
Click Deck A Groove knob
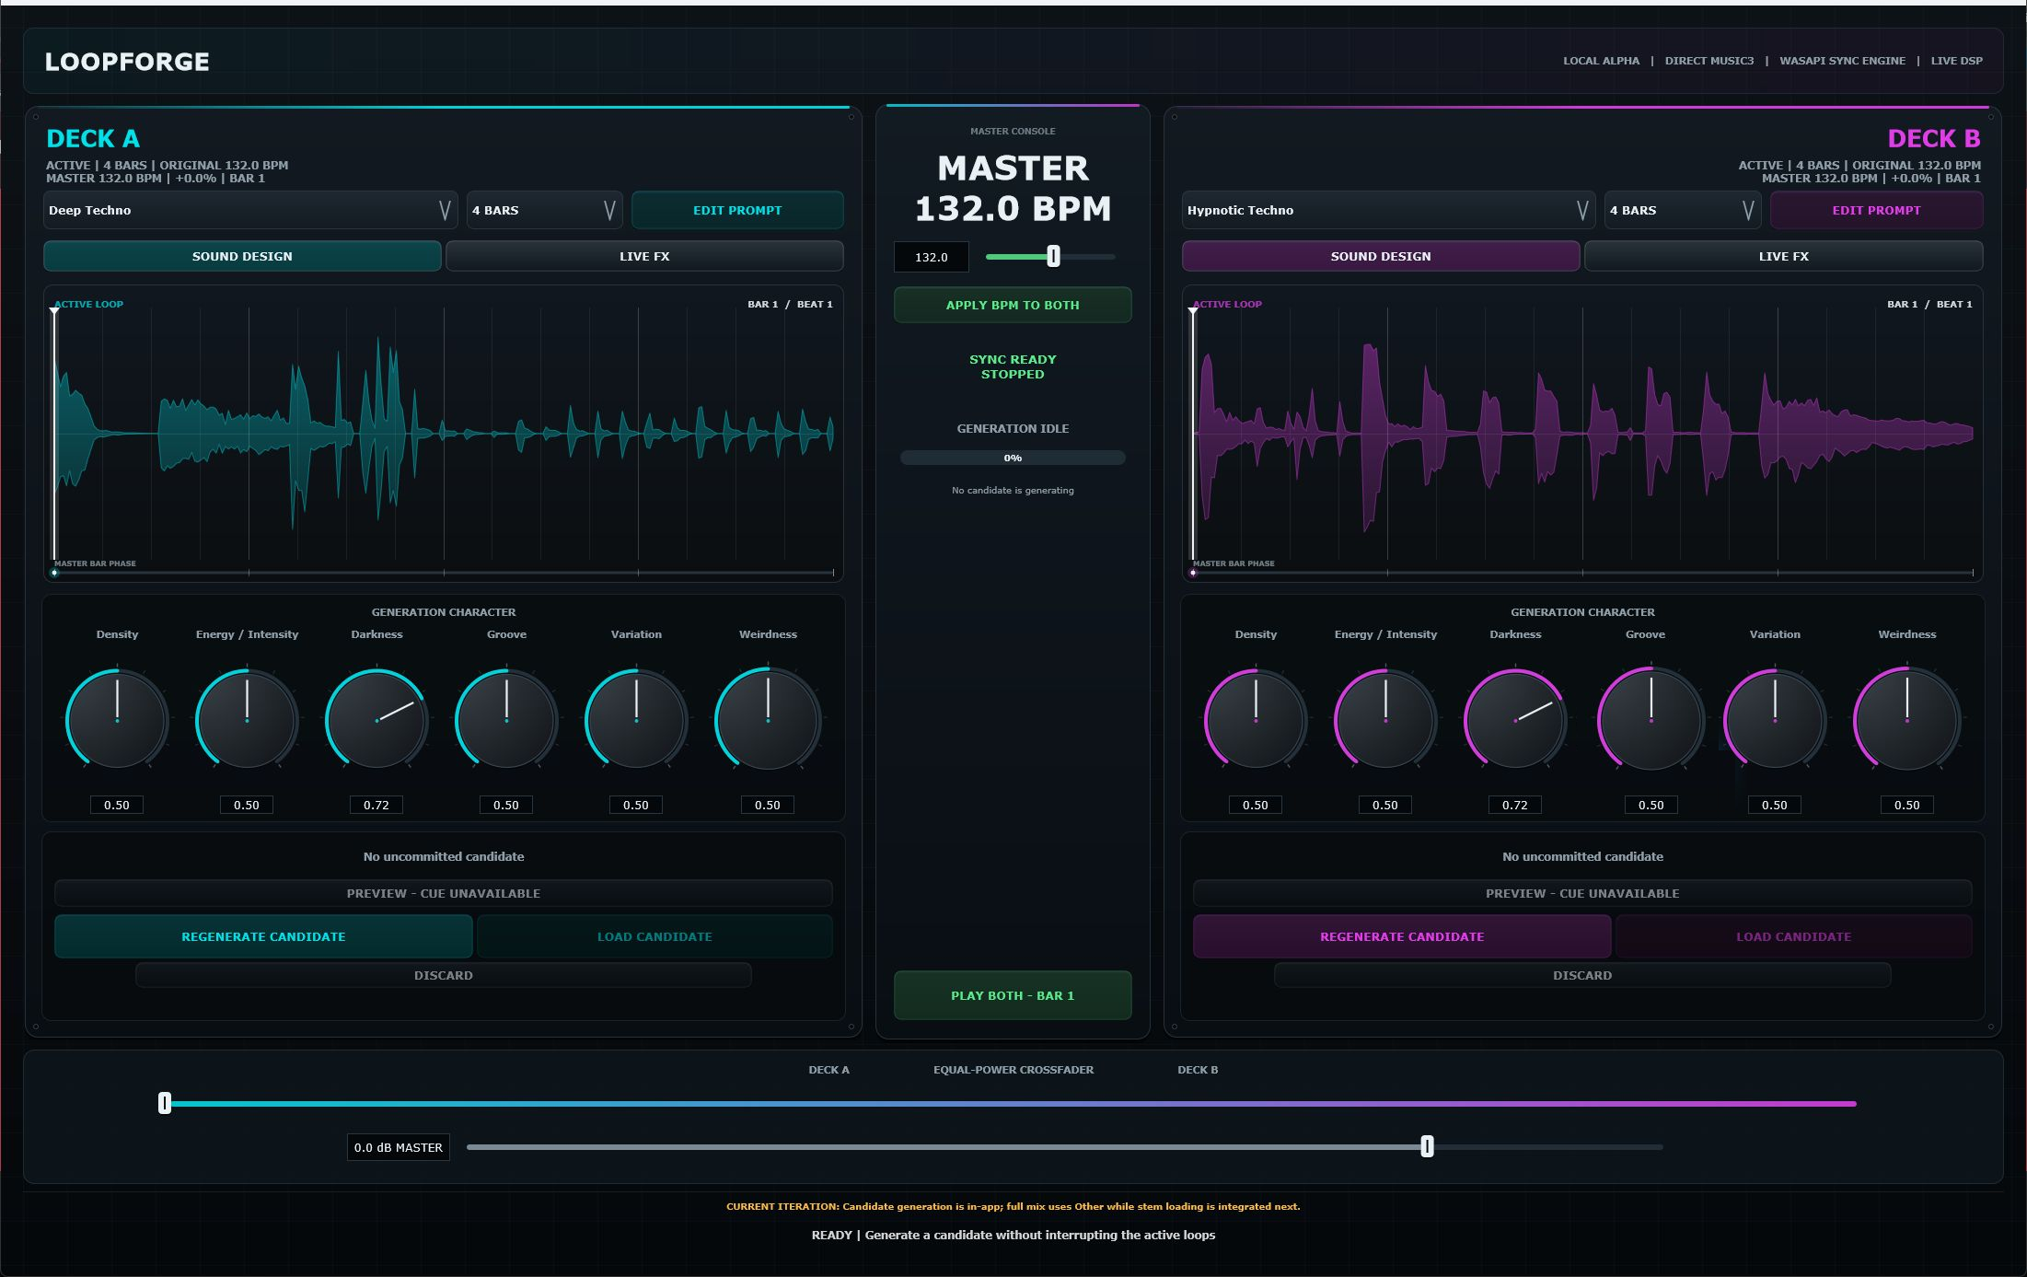tap(506, 719)
